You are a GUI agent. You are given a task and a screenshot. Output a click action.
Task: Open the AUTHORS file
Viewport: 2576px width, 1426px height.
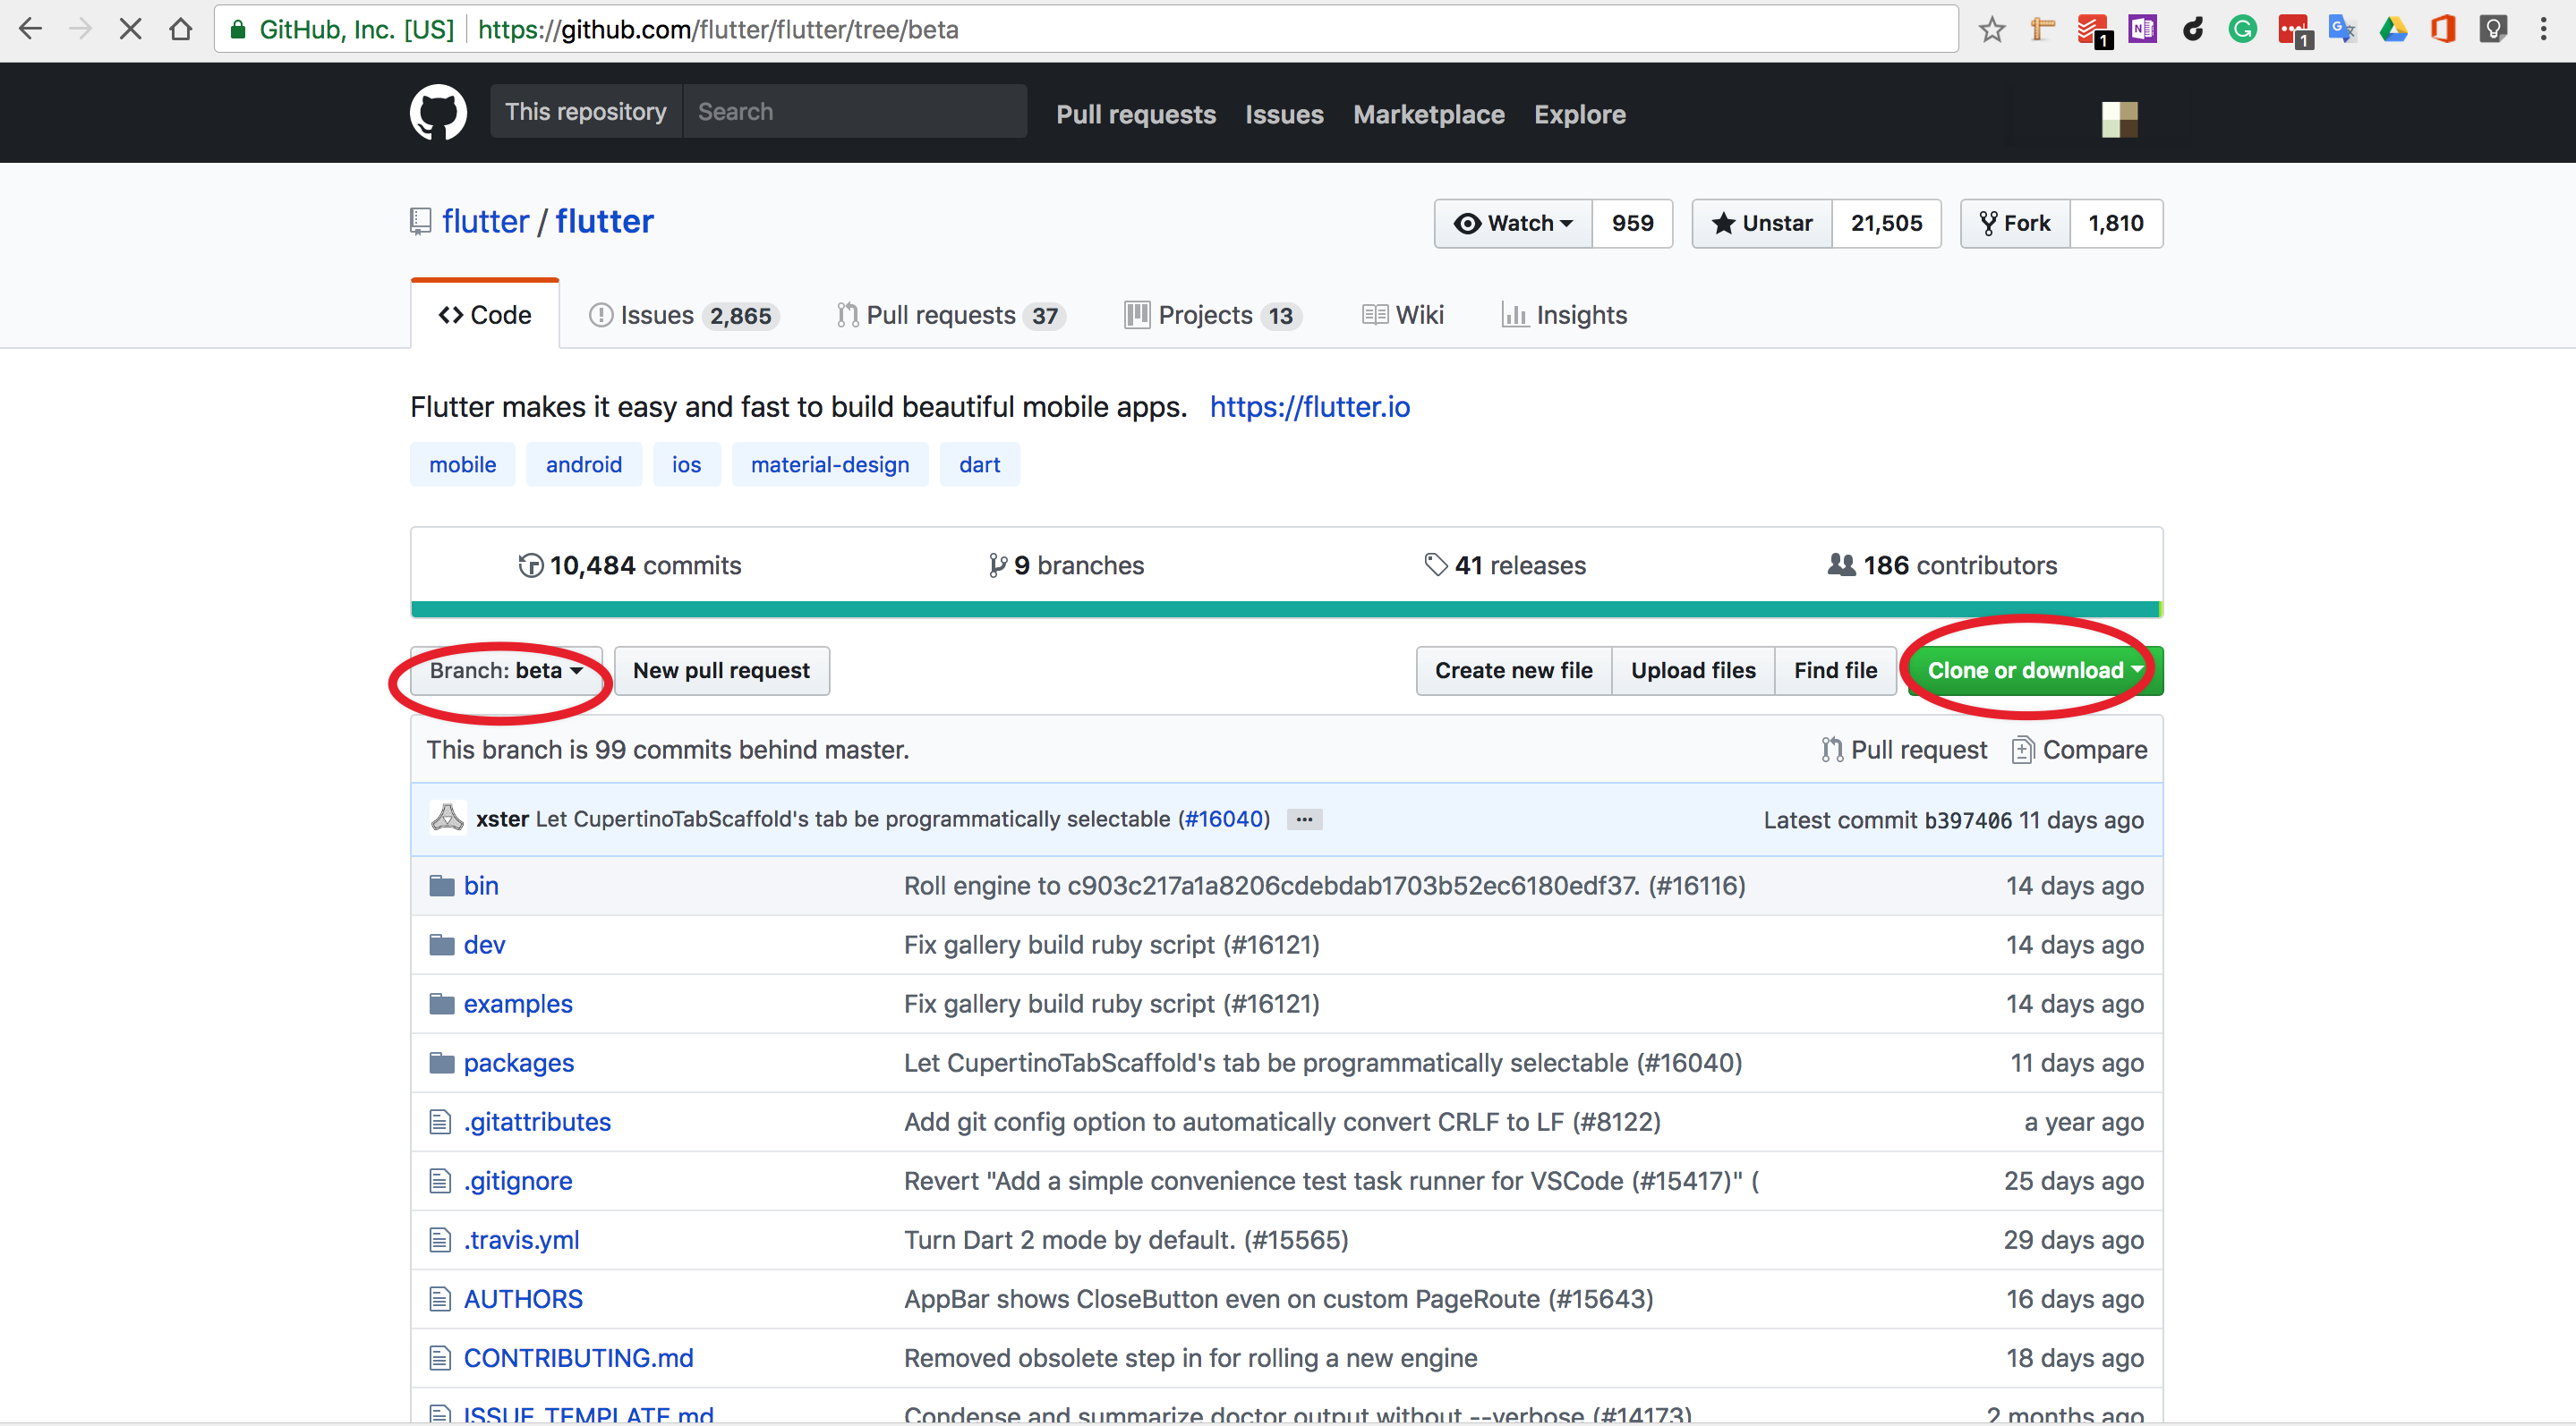point(523,1298)
